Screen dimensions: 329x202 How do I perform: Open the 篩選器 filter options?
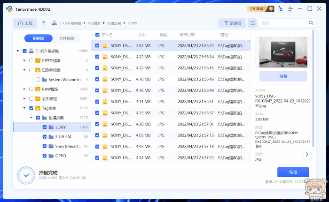click(x=232, y=22)
